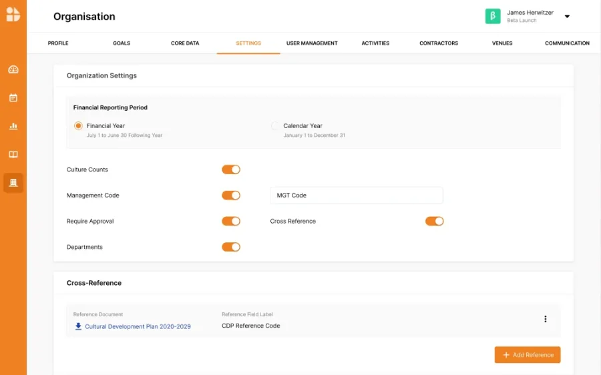Click the James Herwitzer user name
601x375 pixels.
pyautogui.click(x=530, y=13)
